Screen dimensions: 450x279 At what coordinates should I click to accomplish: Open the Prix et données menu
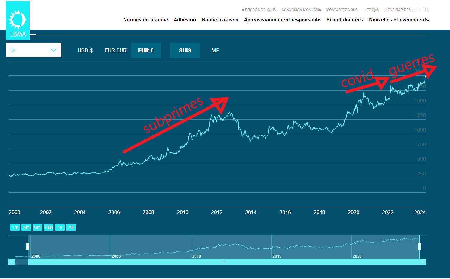click(345, 20)
